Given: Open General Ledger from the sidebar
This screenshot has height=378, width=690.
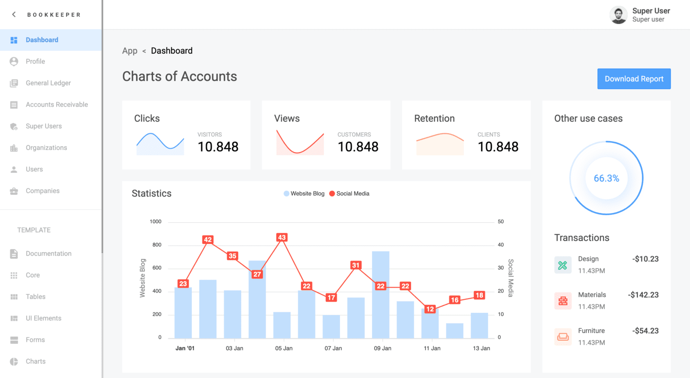Looking at the screenshot, I should (x=51, y=83).
